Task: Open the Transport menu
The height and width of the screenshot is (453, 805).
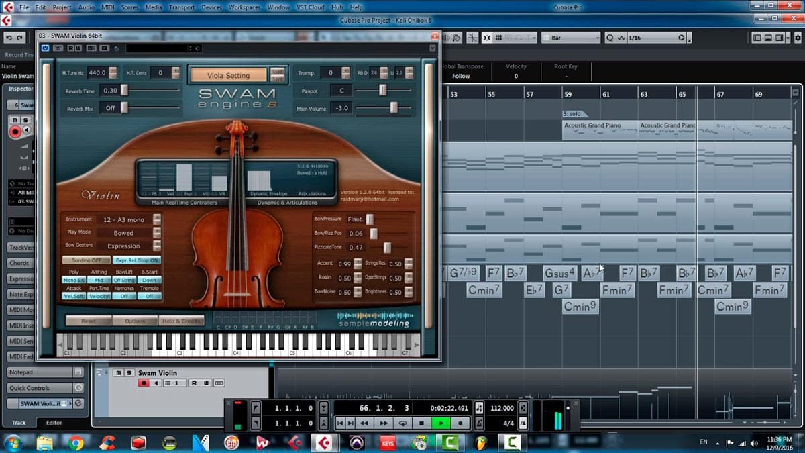Action: (x=183, y=7)
